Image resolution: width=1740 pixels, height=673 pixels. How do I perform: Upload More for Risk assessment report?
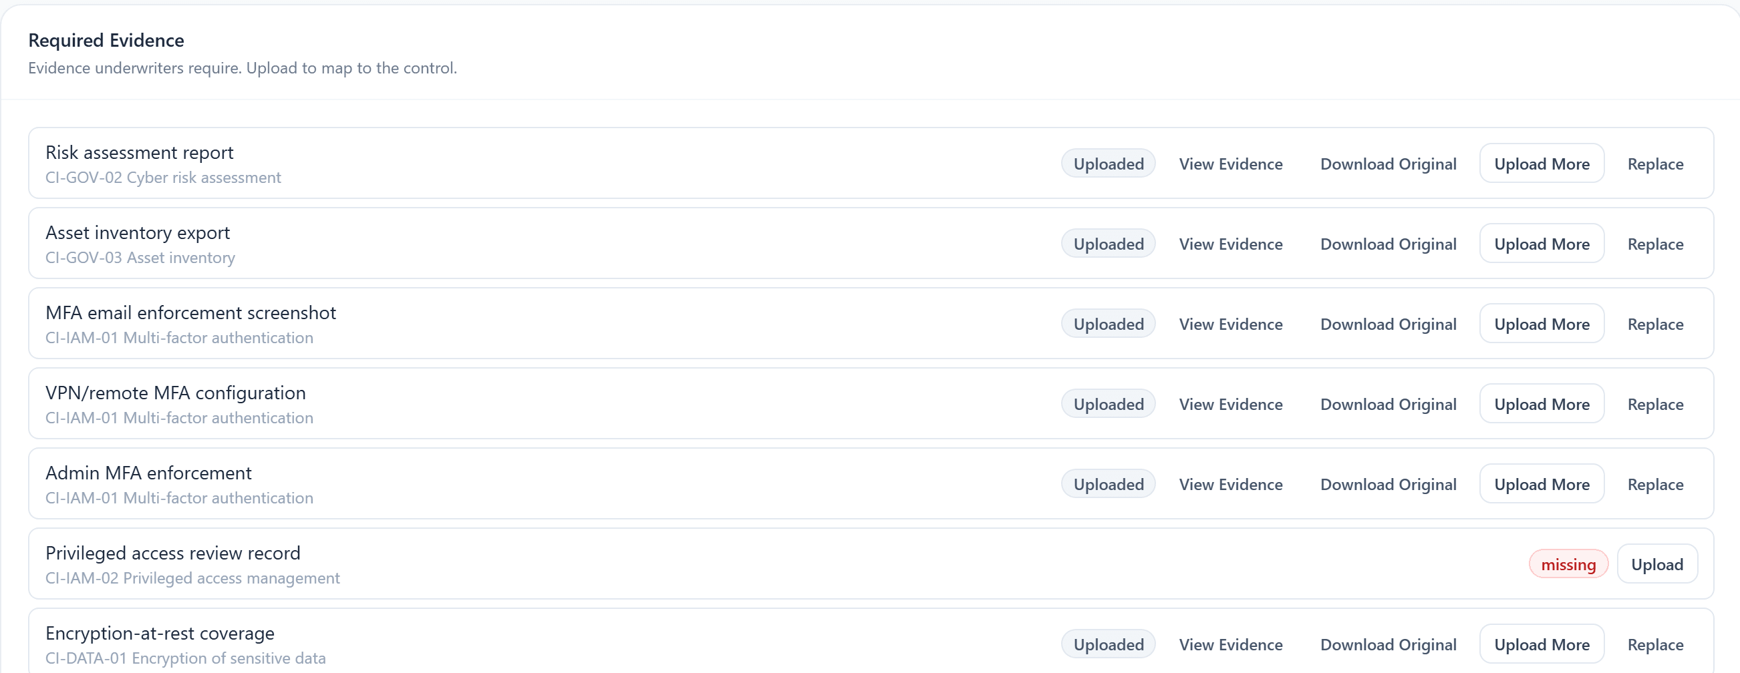coord(1542,164)
